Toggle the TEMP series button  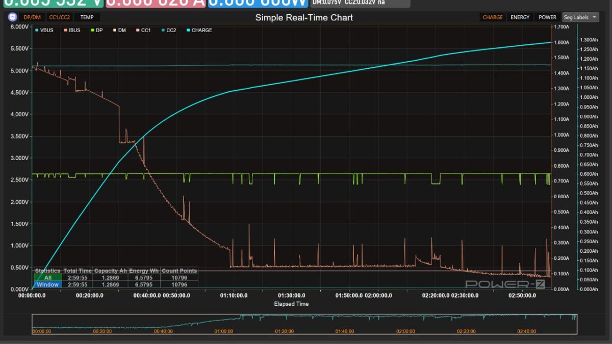click(87, 17)
